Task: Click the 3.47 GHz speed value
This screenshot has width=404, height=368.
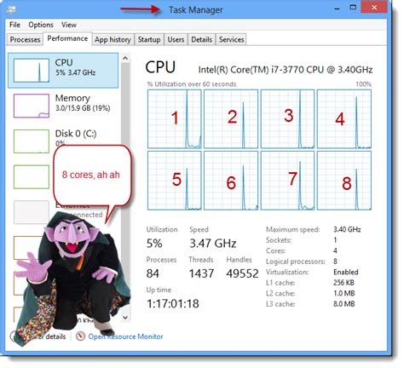Action: [213, 244]
